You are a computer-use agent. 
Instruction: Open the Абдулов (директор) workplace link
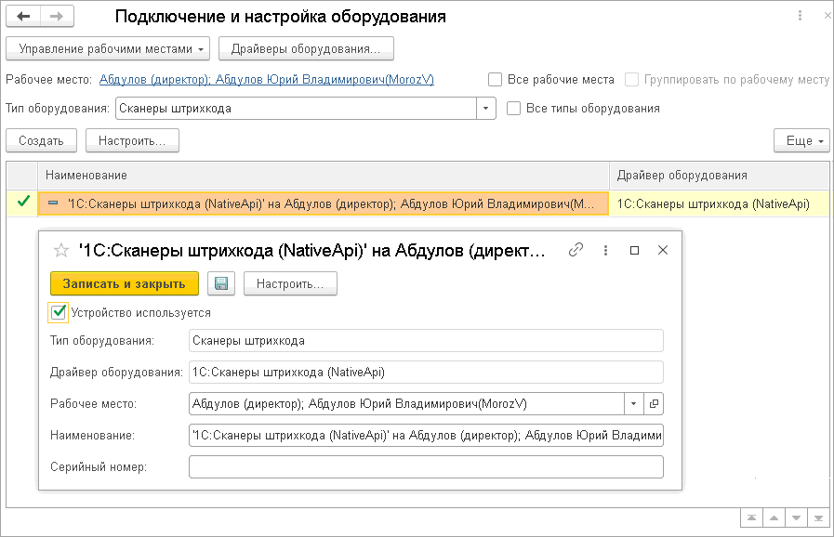[x=155, y=80]
